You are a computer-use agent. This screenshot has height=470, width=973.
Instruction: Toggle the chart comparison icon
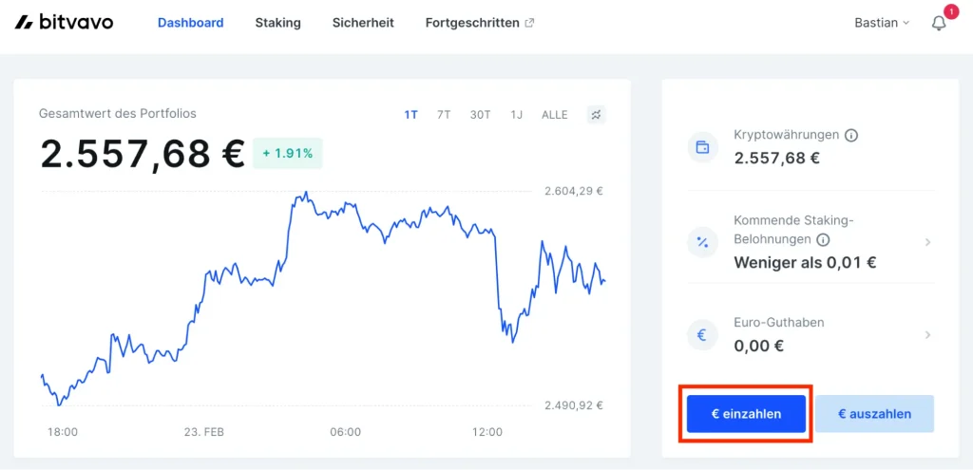[x=596, y=115]
